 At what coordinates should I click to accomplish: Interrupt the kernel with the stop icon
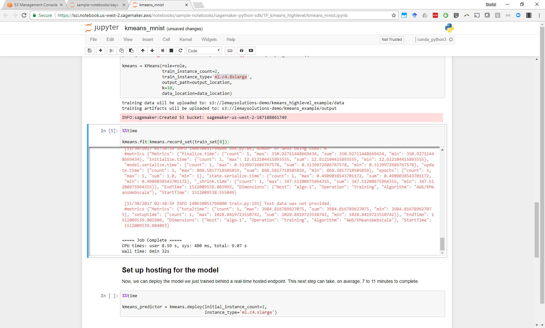click(171, 51)
